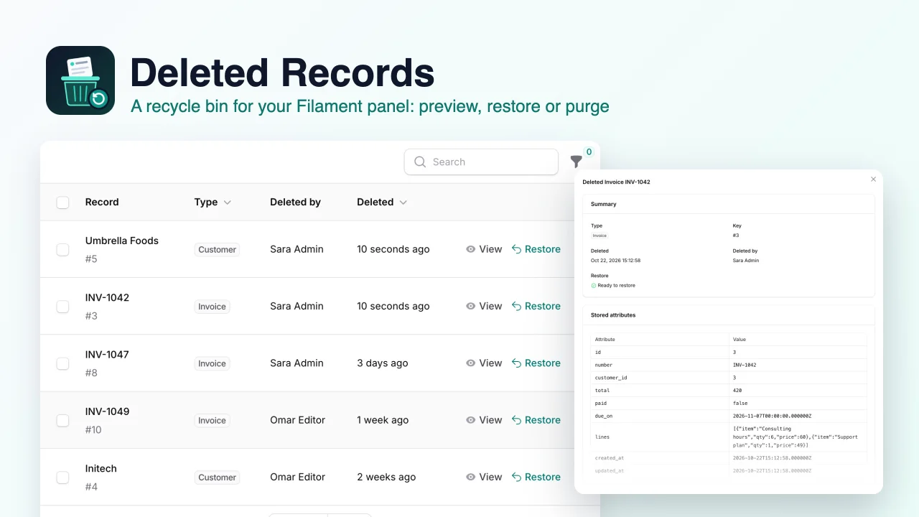Click the customer_id attribute row
919x517 pixels.
coord(729,378)
